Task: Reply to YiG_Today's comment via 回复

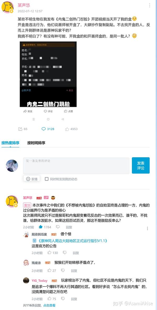Action: pyautogui.click(x=74, y=299)
